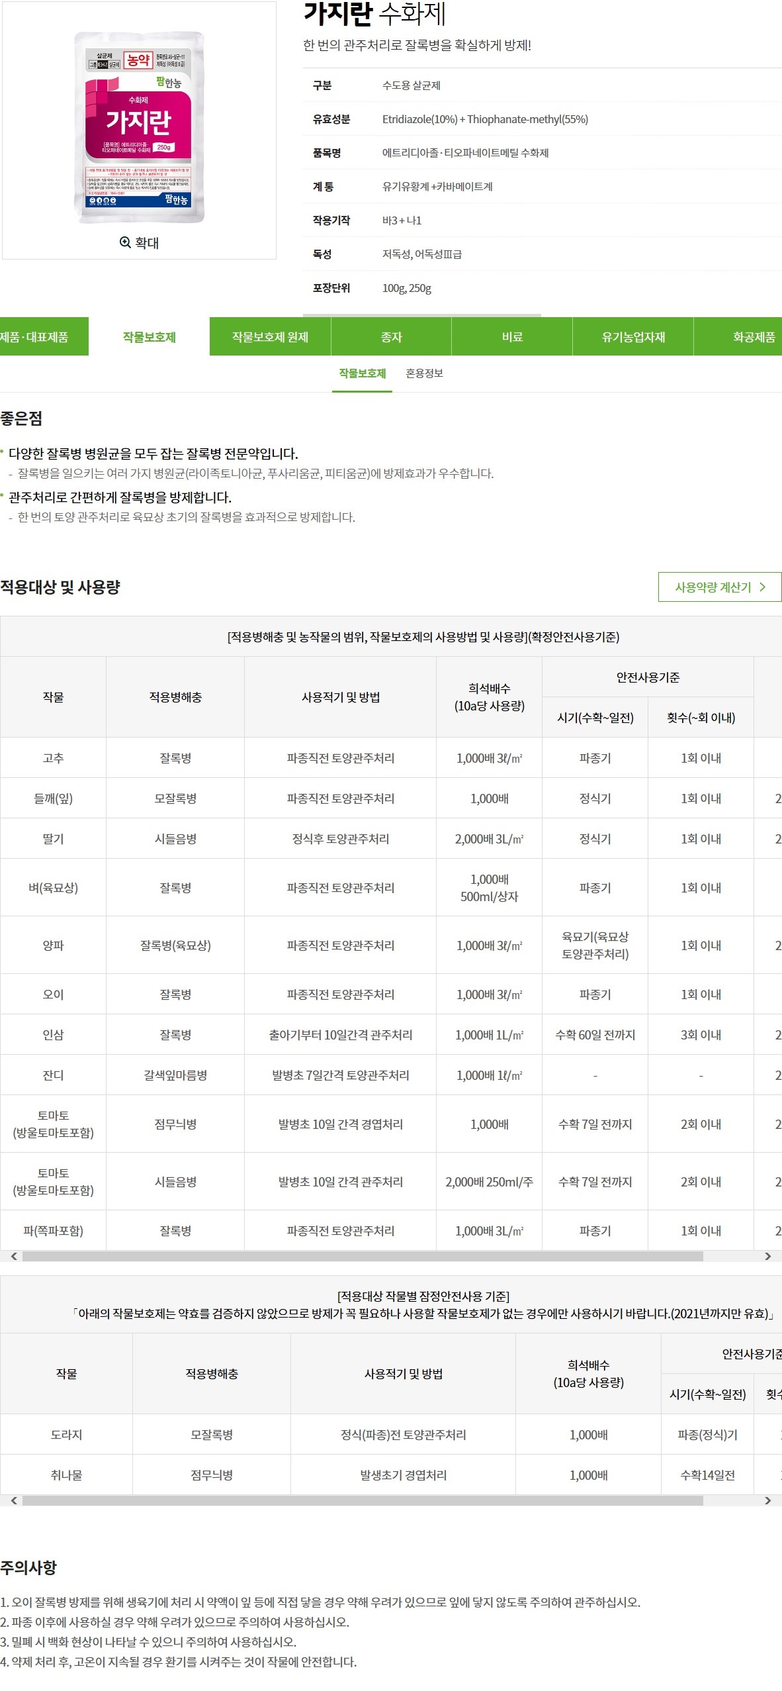
Task: Click the 오이 crop cell
Action: pyautogui.click(x=53, y=994)
